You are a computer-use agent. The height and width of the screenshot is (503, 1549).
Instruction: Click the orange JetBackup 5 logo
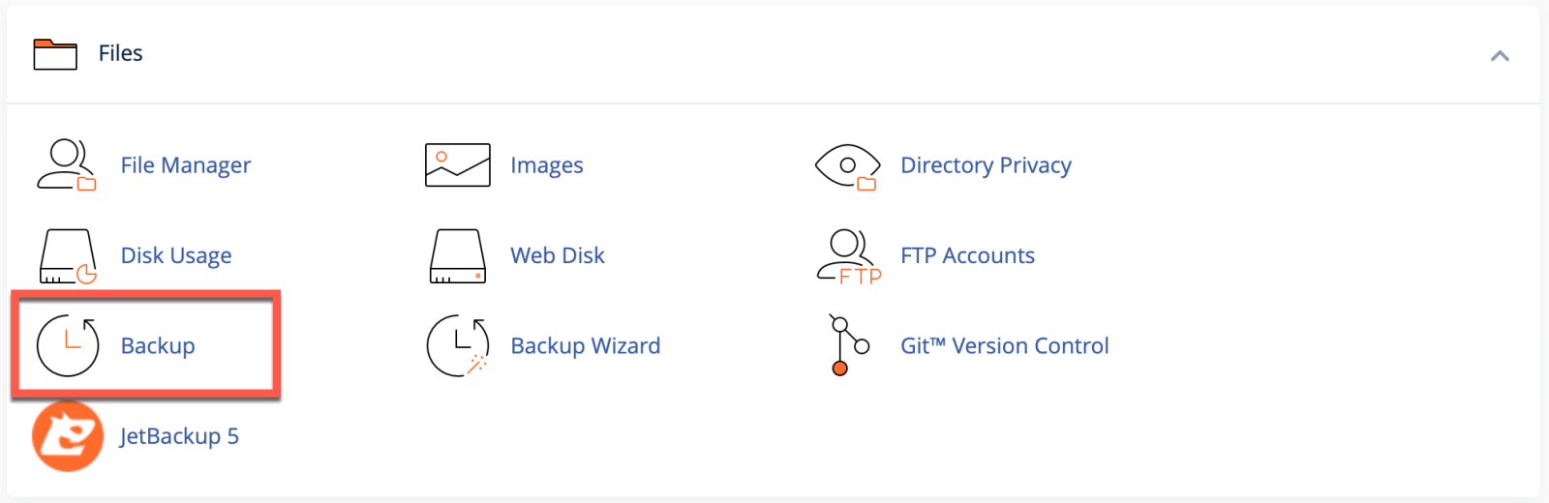coord(68,436)
